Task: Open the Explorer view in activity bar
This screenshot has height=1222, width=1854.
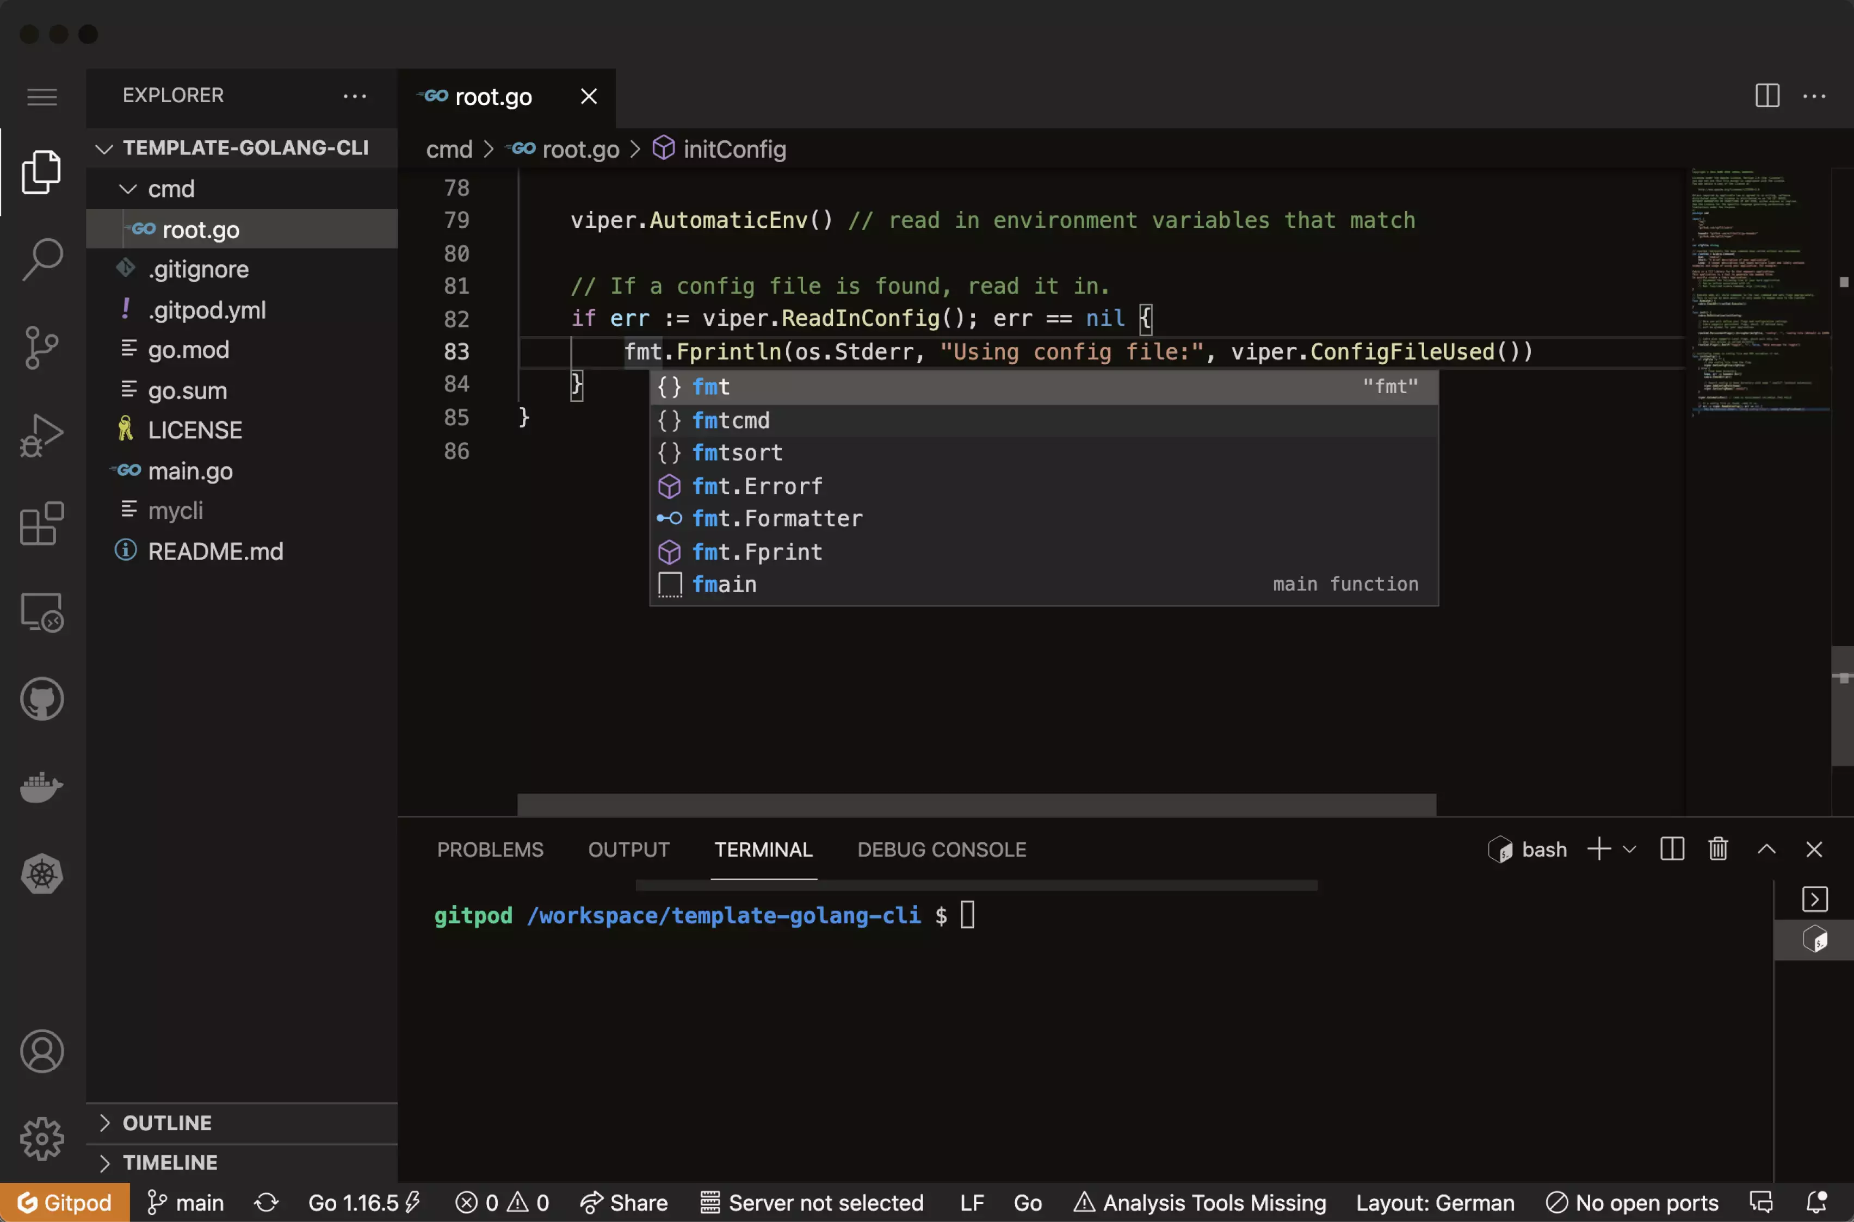Action: click(42, 171)
